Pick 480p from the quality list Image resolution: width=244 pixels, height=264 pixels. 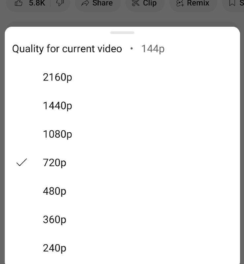[55, 191]
